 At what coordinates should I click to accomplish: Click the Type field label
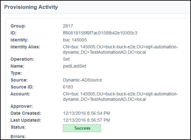(x=16, y=73)
